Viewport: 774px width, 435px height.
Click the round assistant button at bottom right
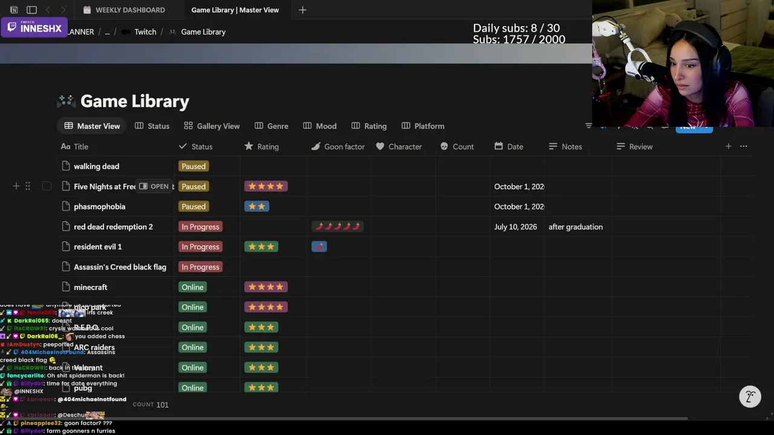click(750, 396)
